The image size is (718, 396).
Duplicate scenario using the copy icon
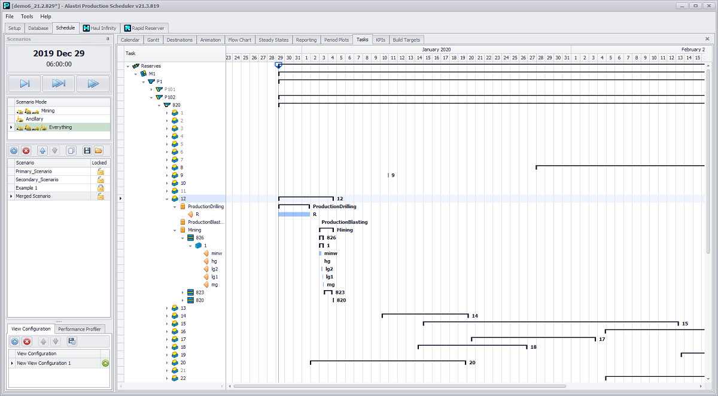(x=71, y=151)
